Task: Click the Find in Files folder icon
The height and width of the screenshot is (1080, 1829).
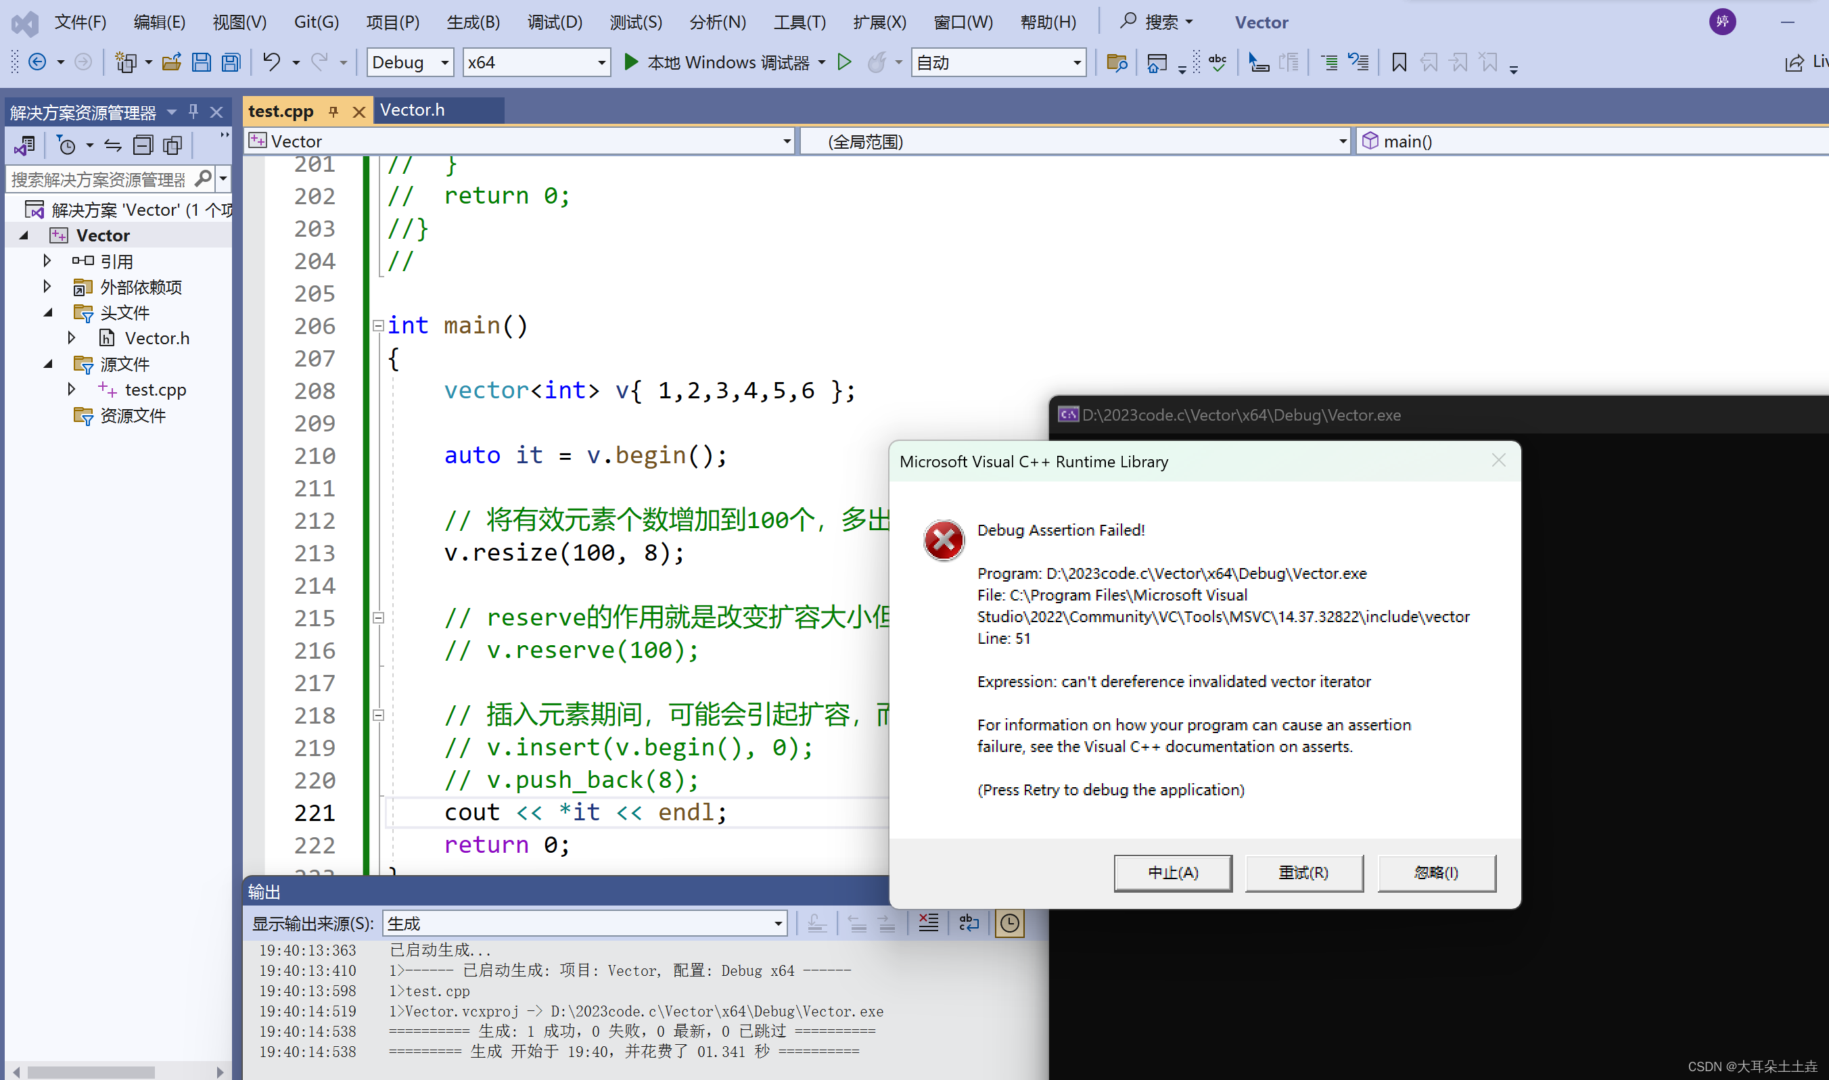Action: 1117,63
